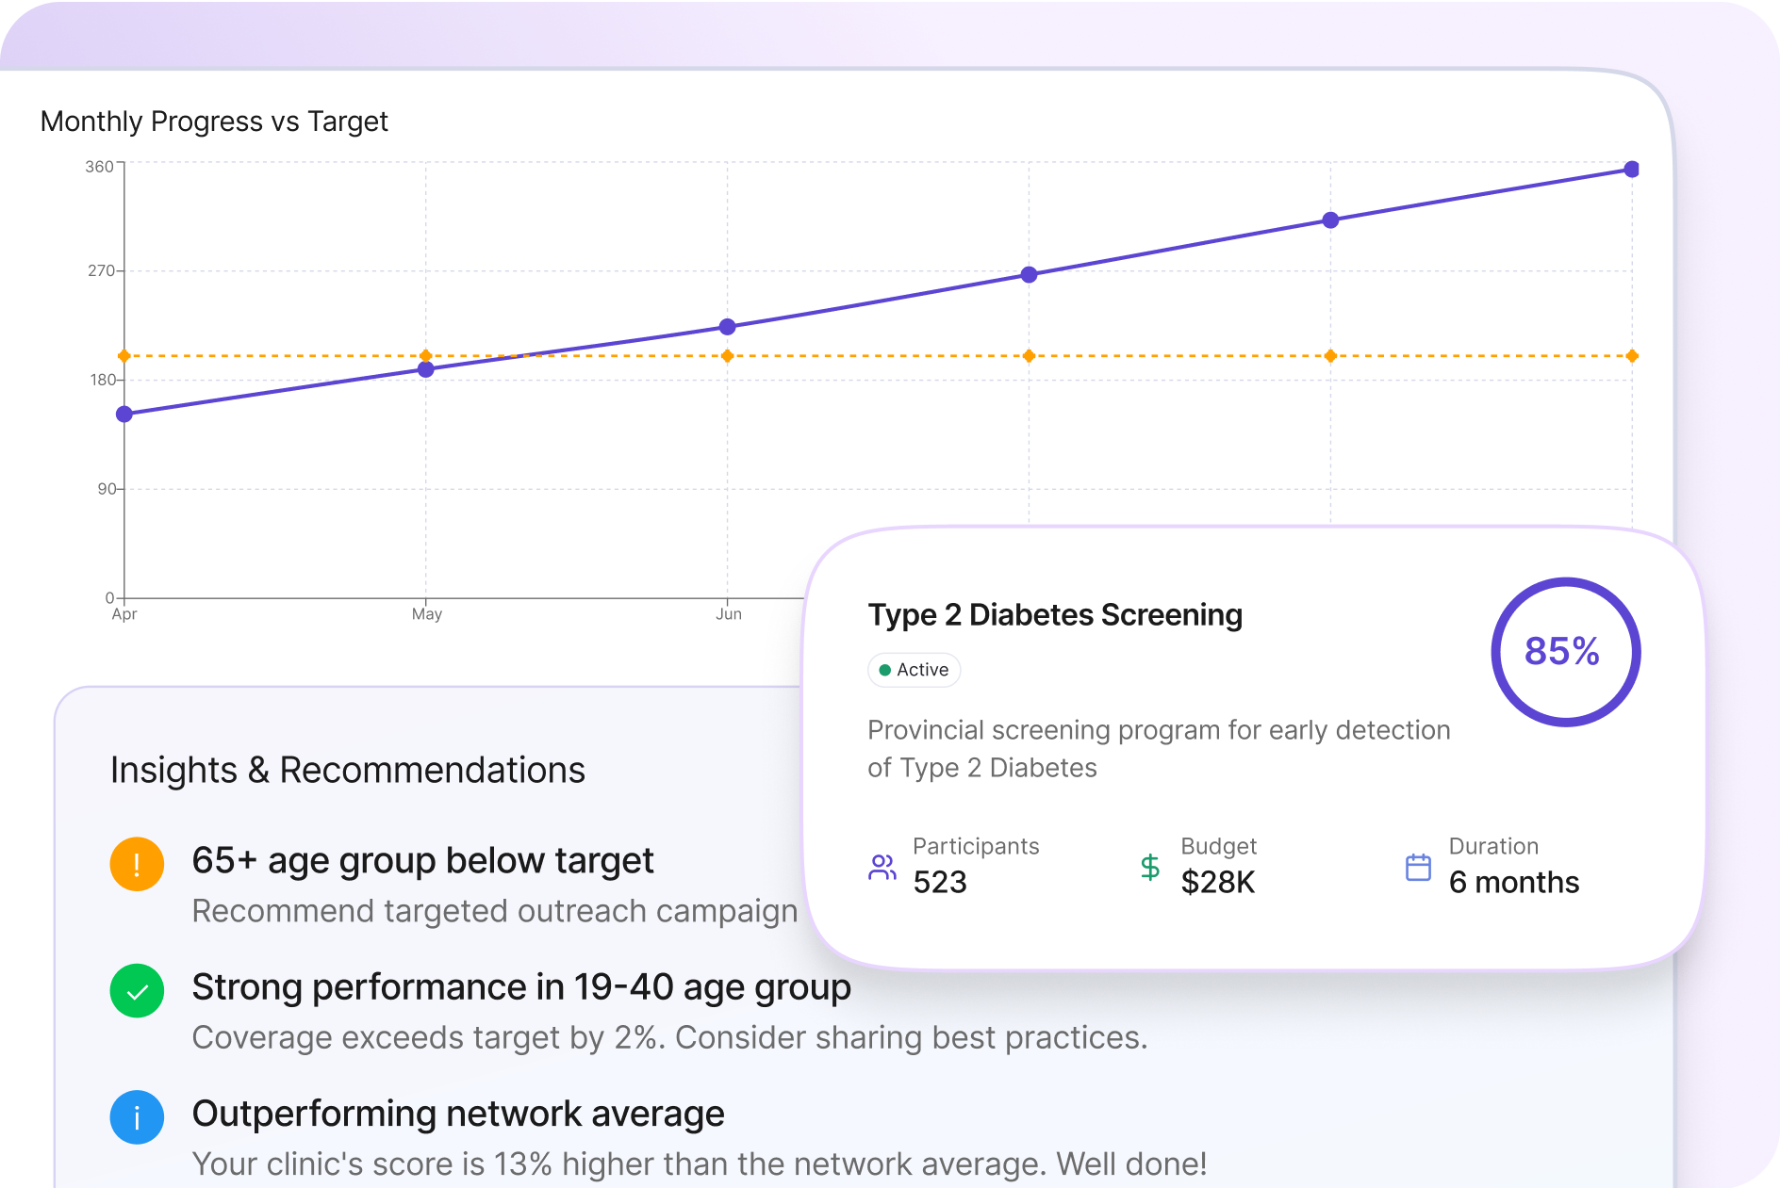Select the purple progress data point for May

click(426, 369)
